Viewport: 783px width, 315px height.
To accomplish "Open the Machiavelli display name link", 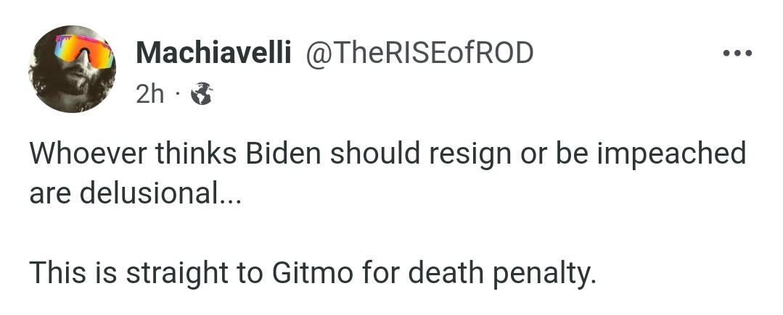I will tap(214, 53).
